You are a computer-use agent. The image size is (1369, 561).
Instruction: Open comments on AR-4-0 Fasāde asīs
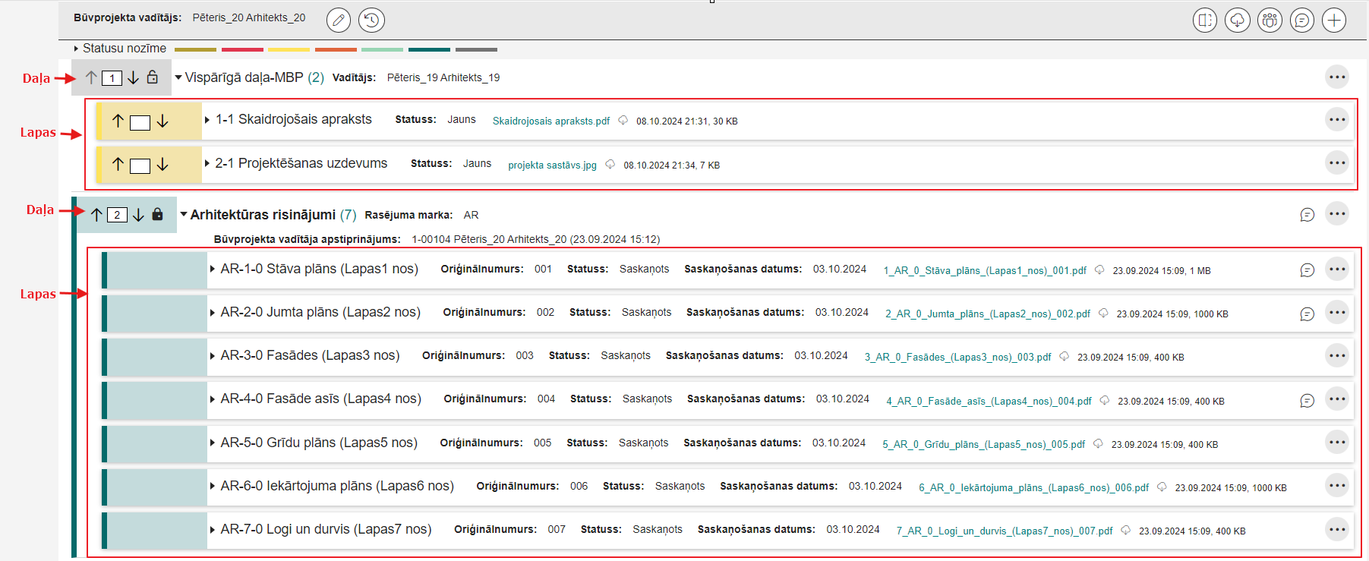pos(1307,400)
